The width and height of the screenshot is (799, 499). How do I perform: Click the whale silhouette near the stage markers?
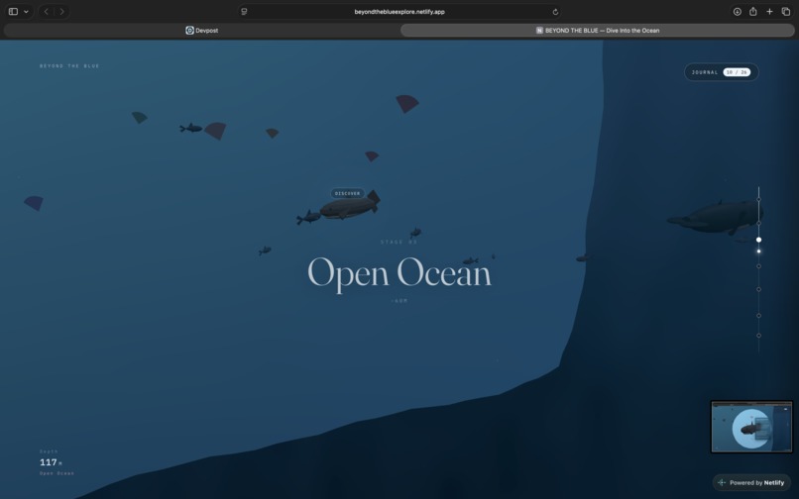716,218
